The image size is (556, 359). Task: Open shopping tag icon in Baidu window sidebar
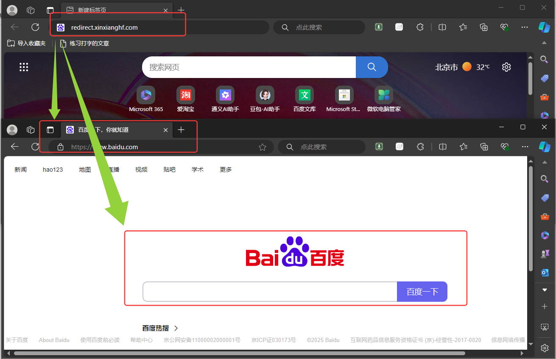click(545, 198)
